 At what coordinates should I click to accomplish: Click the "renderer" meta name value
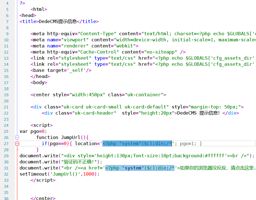click(75, 46)
